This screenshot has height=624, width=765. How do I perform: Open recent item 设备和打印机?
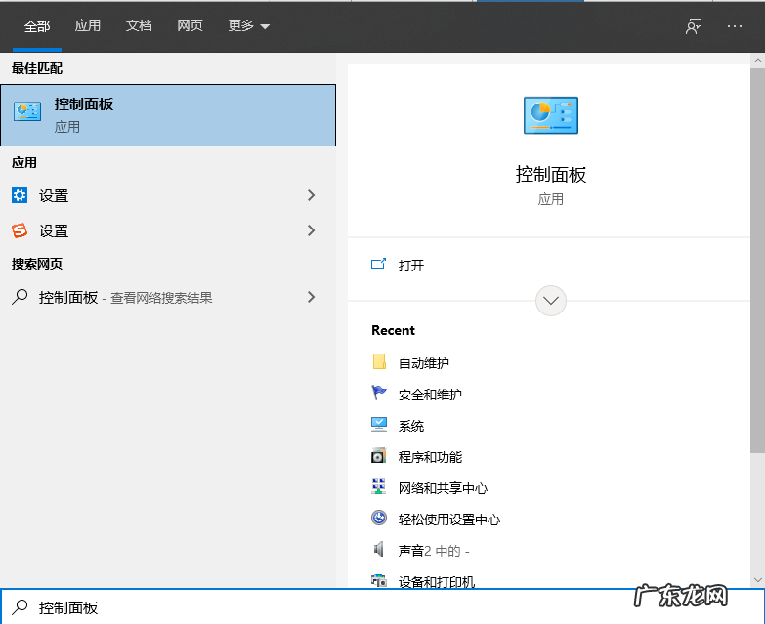(x=436, y=582)
